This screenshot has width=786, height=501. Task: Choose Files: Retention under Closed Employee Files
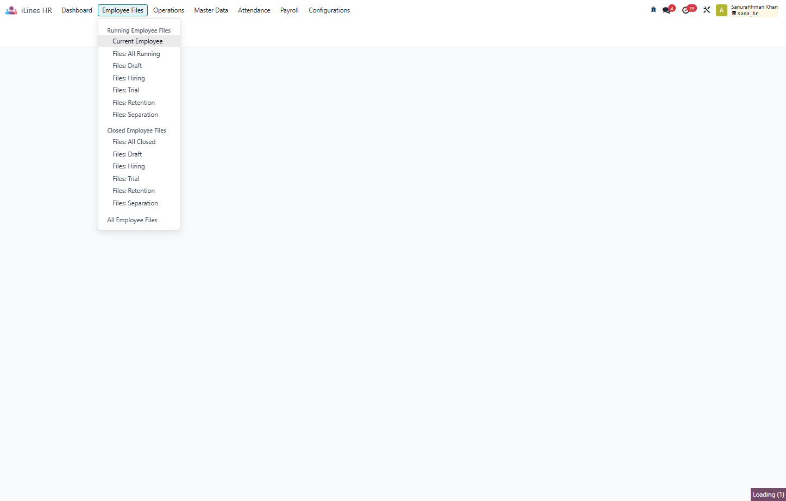click(x=139, y=191)
